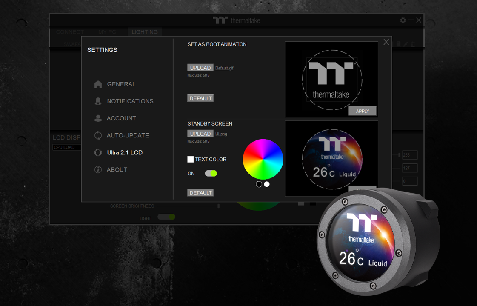This screenshot has width=477, height=306.
Task: Click the SCREEN BRIGHTNESS slider handle
Action: tap(218, 206)
